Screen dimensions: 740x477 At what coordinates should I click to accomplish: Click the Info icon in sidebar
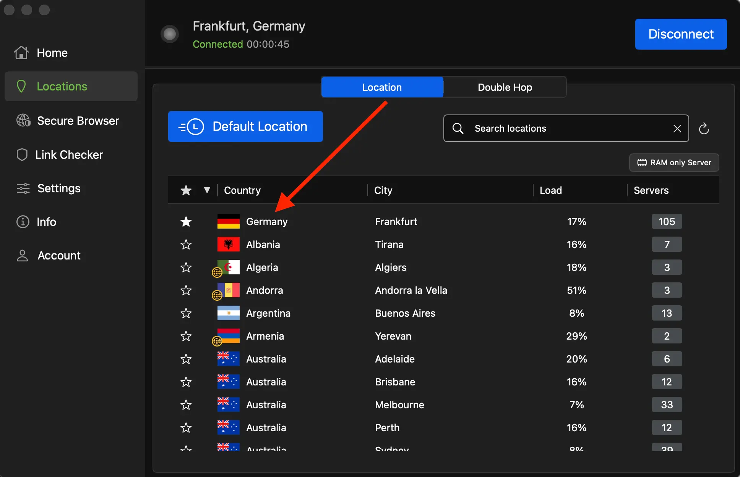click(22, 222)
